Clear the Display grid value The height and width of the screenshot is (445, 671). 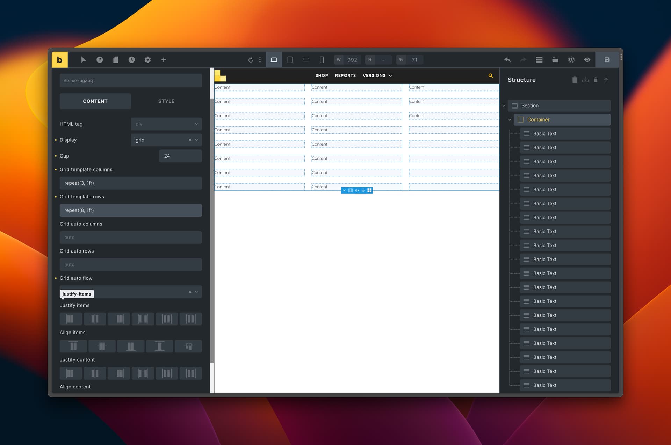pyautogui.click(x=190, y=140)
